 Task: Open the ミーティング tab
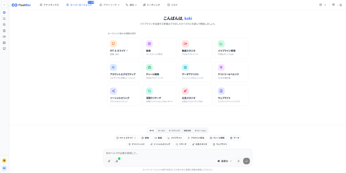pos(151,5)
